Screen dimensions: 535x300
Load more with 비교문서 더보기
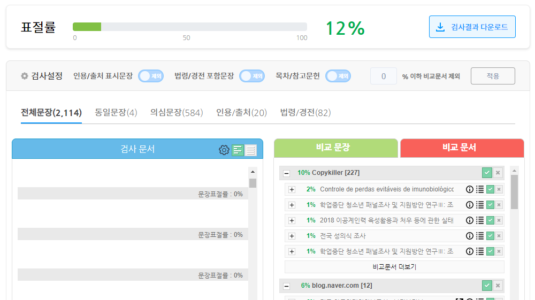(x=394, y=267)
